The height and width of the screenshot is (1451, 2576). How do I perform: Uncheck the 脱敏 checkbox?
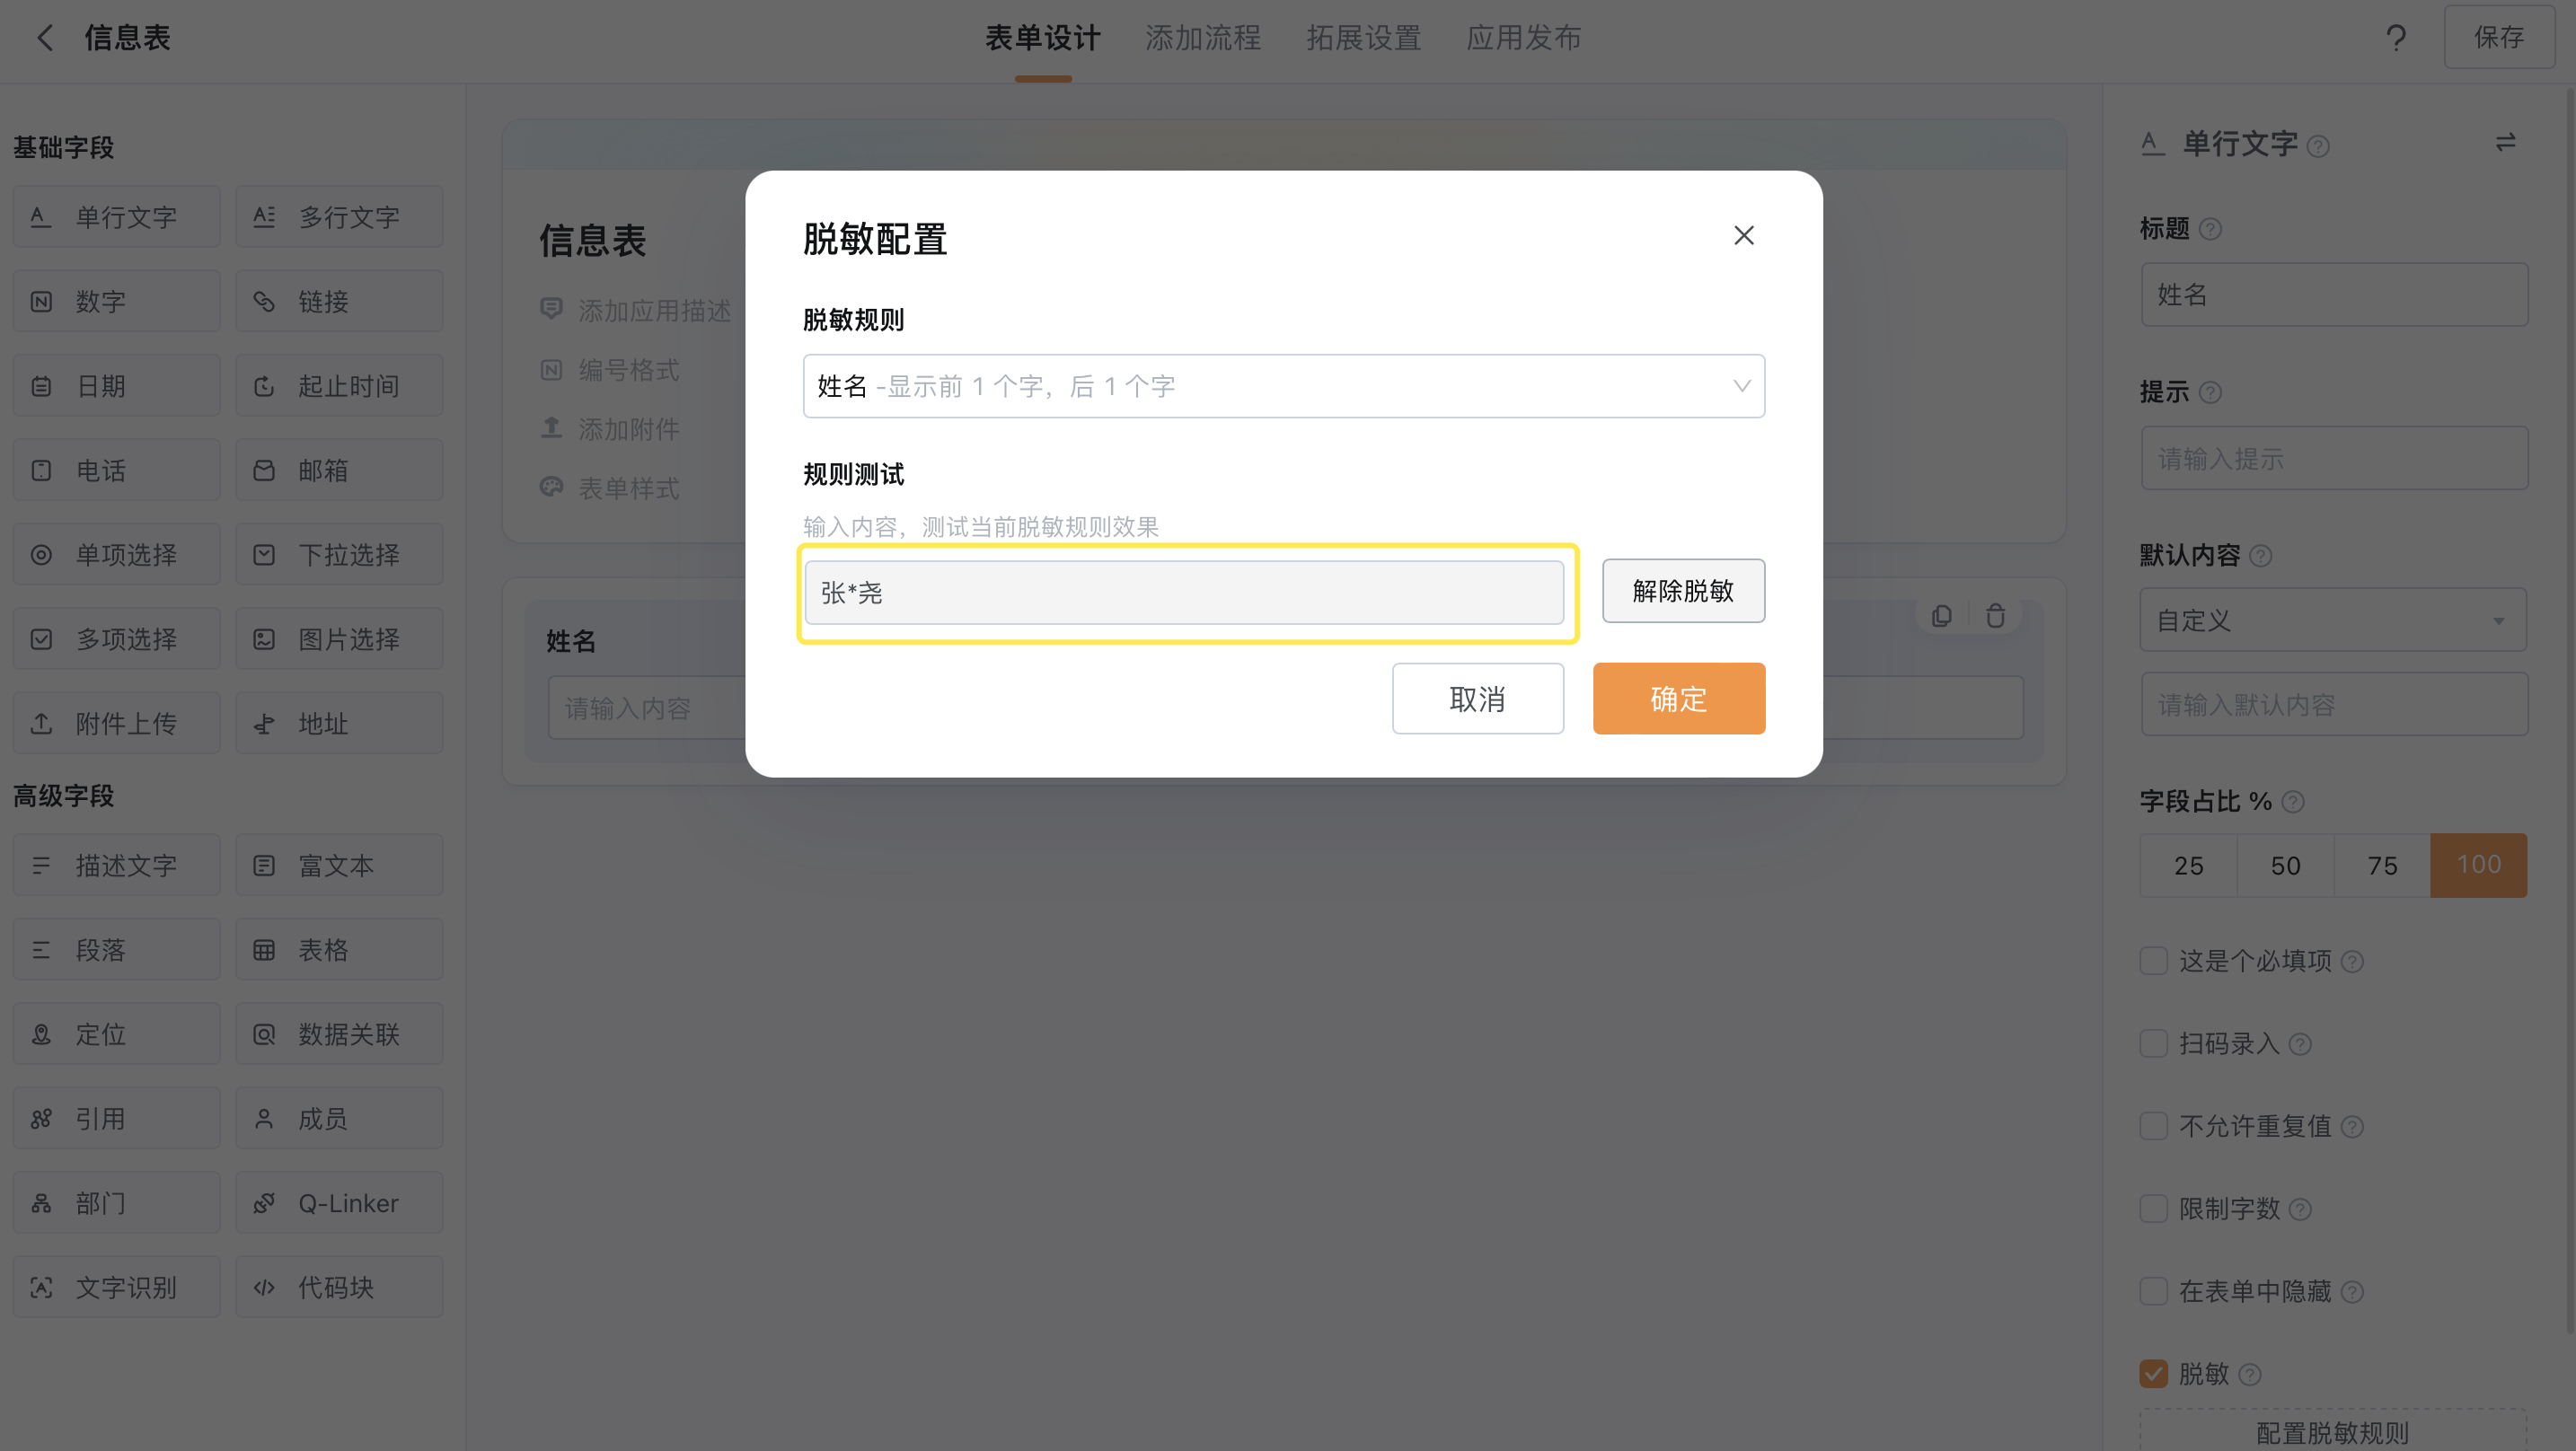click(x=2153, y=1374)
